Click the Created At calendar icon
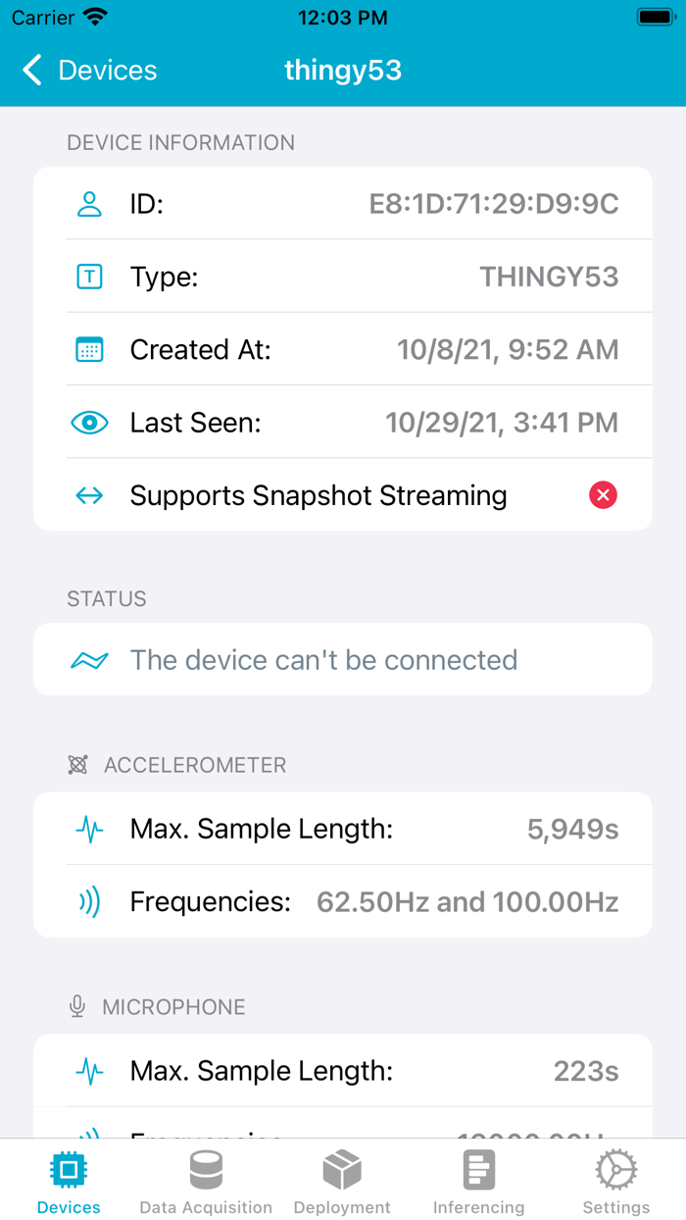686x1220 pixels. pyautogui.click(x=89, y=349)
